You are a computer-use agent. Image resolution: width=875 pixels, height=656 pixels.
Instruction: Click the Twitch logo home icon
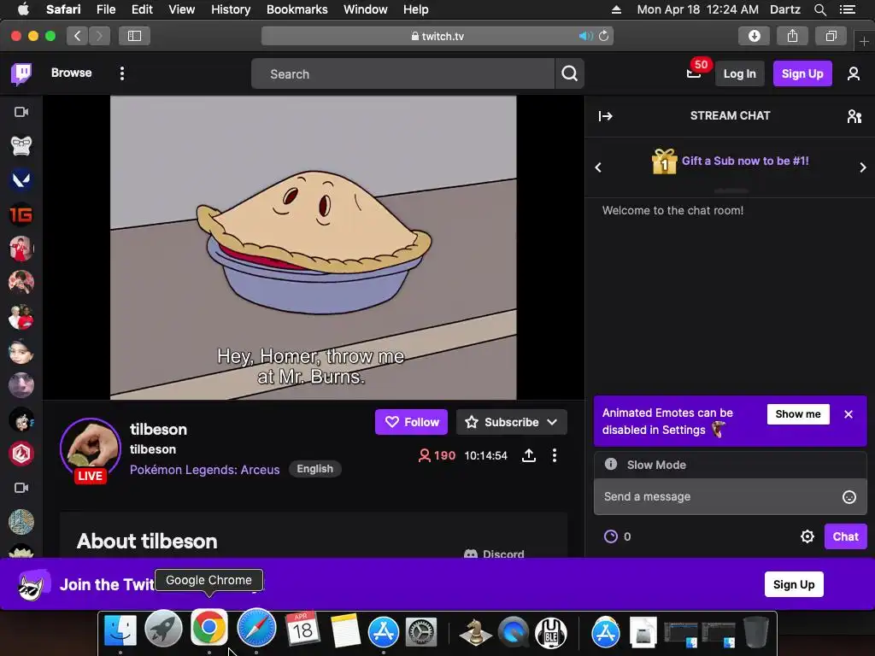point(21,73)
